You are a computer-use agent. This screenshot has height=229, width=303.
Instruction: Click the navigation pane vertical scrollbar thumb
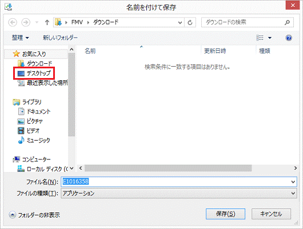pyautogui.click(x=71, y=95)
